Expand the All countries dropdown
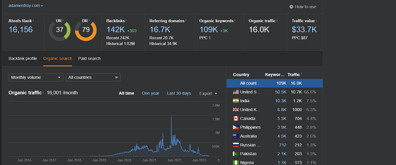The width and height of the screenshot is (396, 165). click(x=93, y=77)
